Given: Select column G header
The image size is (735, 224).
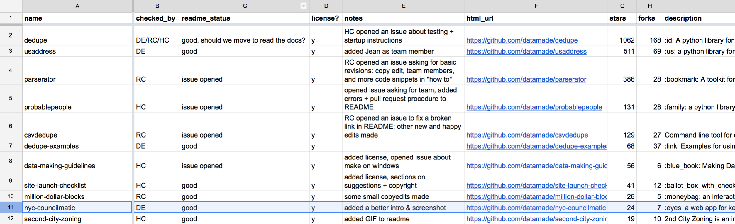Looking at the screenshot, I should (x=622, y=6).
